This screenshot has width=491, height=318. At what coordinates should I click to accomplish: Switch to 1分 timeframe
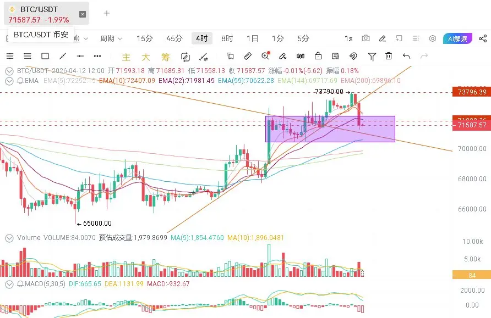(278, 38)
